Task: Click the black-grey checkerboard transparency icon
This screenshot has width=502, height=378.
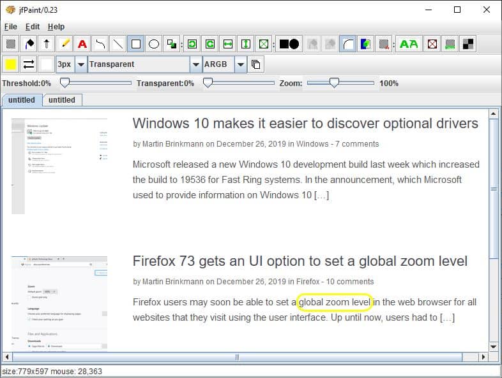Action: tap(468, 44)
